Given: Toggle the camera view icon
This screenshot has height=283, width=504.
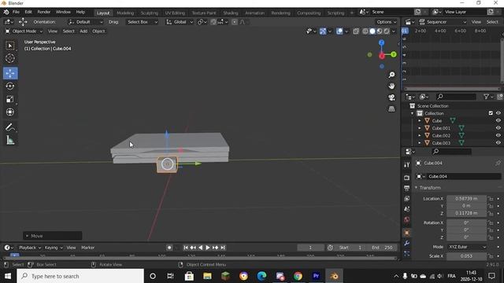Looking at the screenshot, I should tap(391, 97).
